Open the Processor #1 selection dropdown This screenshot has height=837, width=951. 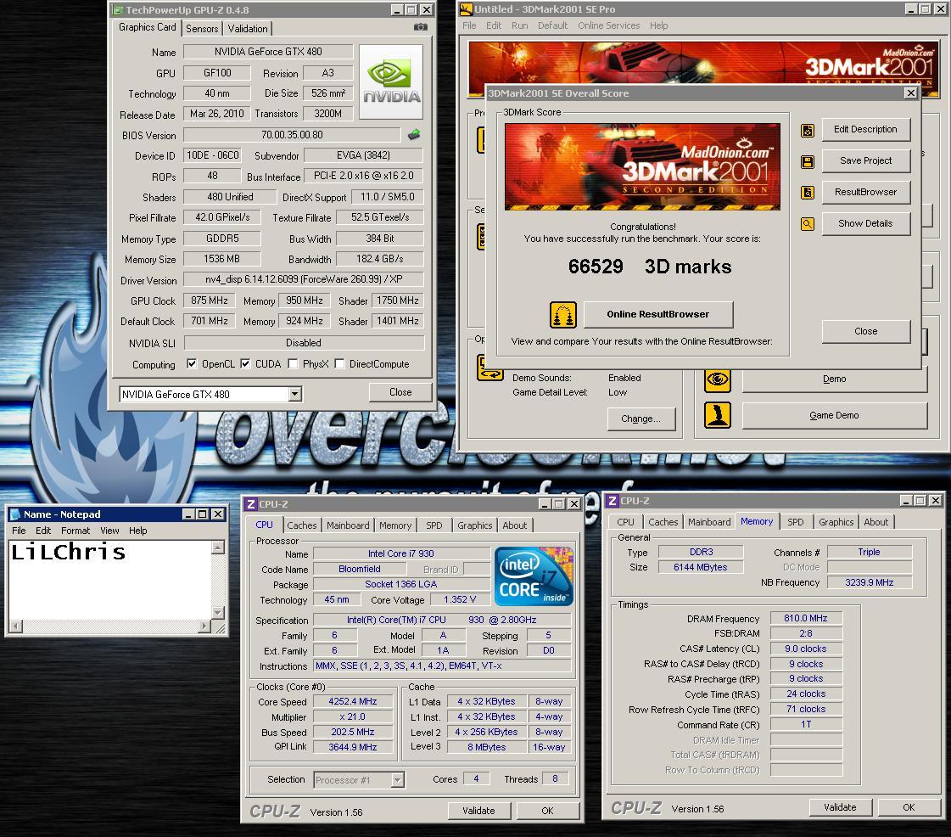(397, 780)
